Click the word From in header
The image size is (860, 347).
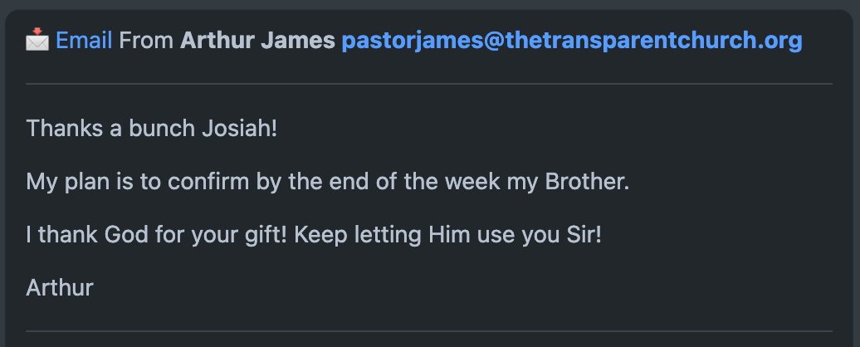pos(146,41)
